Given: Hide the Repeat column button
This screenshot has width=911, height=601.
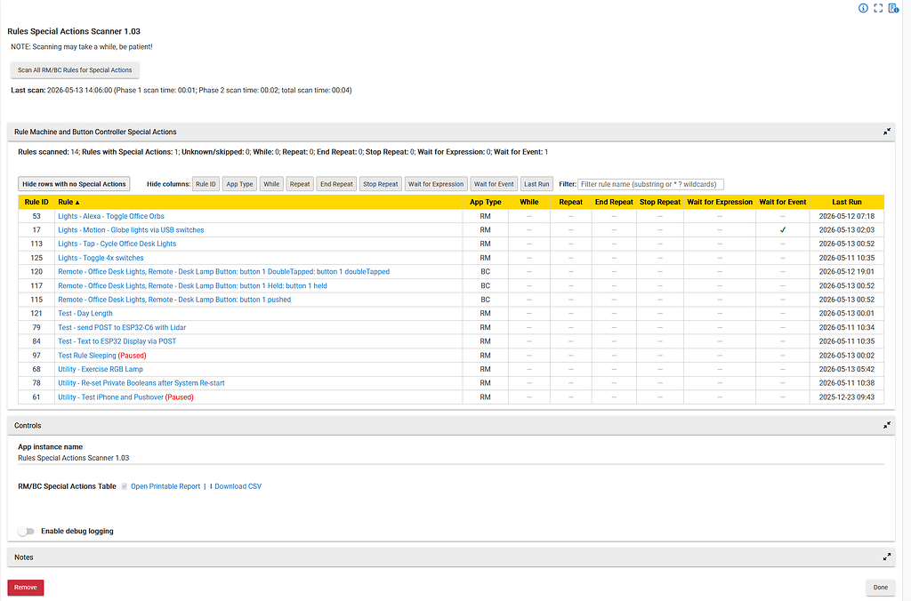Looking at the screenshot, I should [300, 184].
